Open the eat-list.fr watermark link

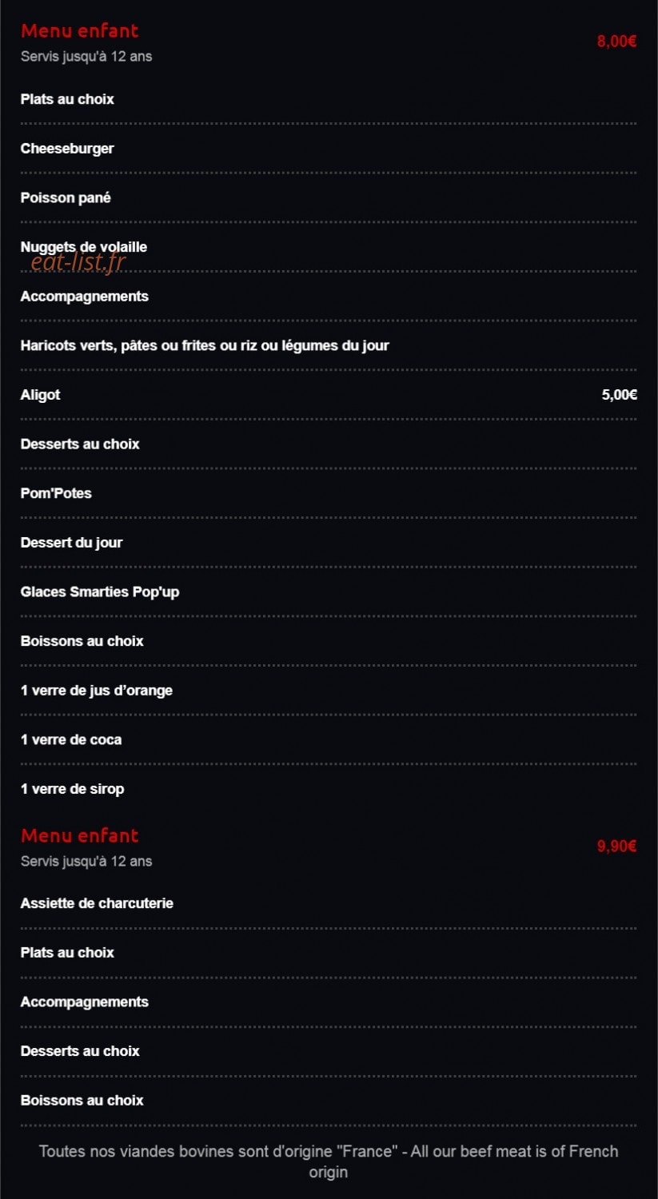tap(78, 261)
